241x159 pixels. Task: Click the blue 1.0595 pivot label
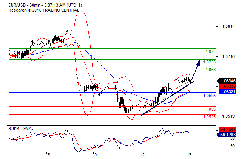tap(209, 96)
